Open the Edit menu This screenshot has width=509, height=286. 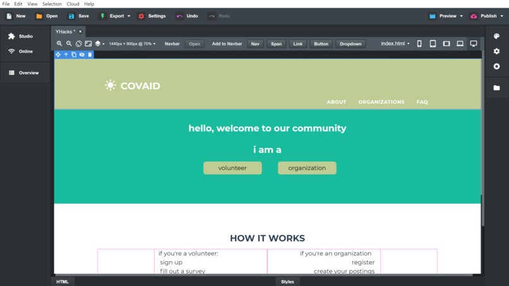(x=18, y=4)
